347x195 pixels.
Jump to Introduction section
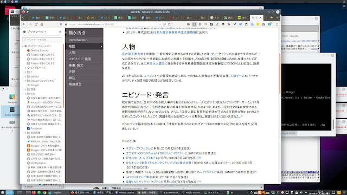pos(84,40)
